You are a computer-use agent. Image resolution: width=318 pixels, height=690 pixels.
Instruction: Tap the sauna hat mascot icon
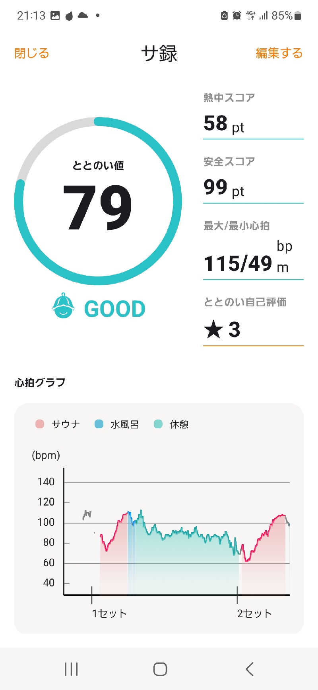64,306
